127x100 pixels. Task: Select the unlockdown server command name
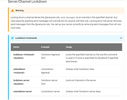tap(23, 91)
